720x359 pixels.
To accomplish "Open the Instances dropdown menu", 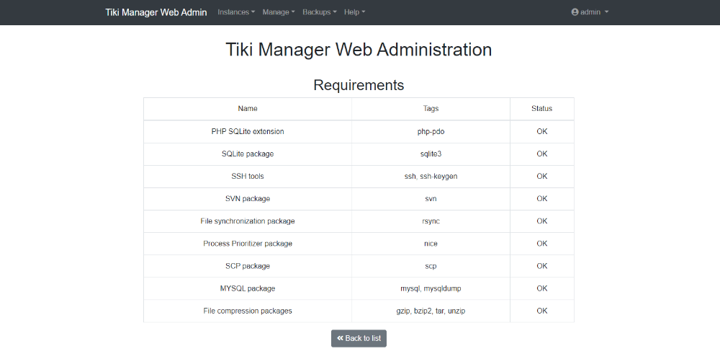I will (x=236, y=12).
